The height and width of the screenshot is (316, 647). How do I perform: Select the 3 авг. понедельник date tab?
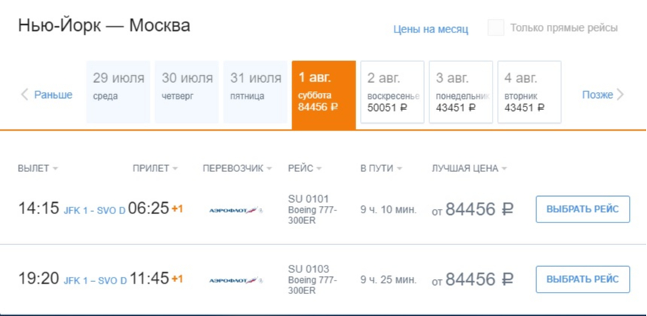coord(461,92)
